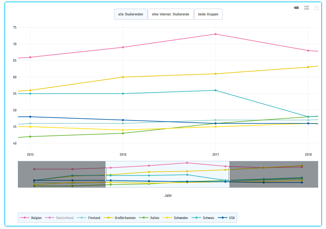Viewport: 326px width, 229px height.
Task: Toggle Großbritannien legend entry
Action: (x=120, y=218)
